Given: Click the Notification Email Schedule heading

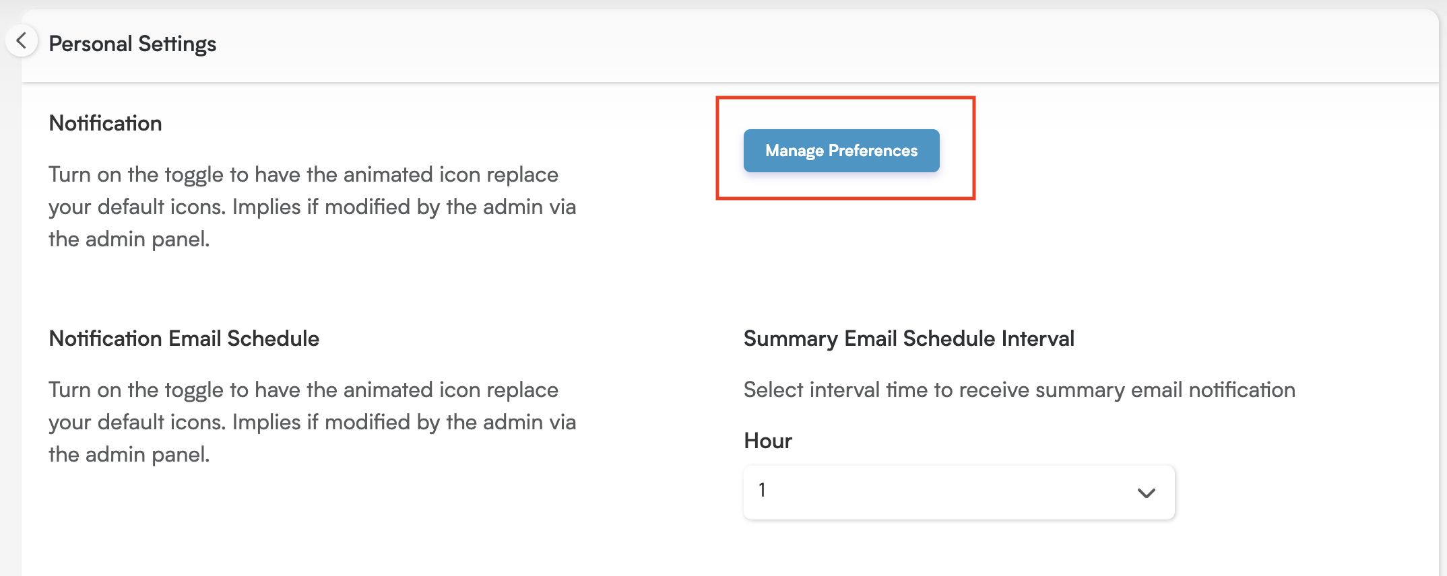Looking at the screenshot, I should click(x=184, y=338).
